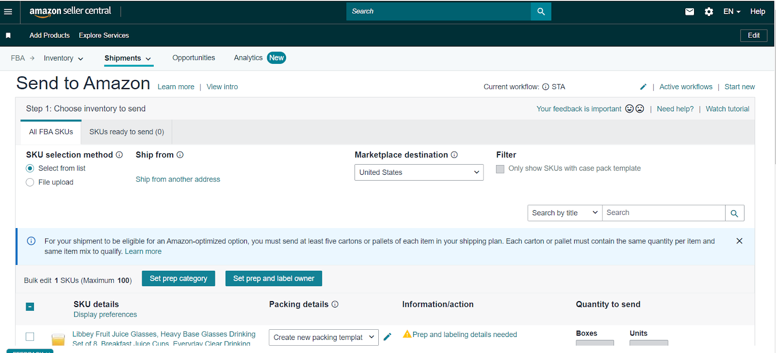The width and height of the screenshot is (776, 353).
Task: Open 'Learn more' next to Send to Amazon
Action: pos(176,87)
